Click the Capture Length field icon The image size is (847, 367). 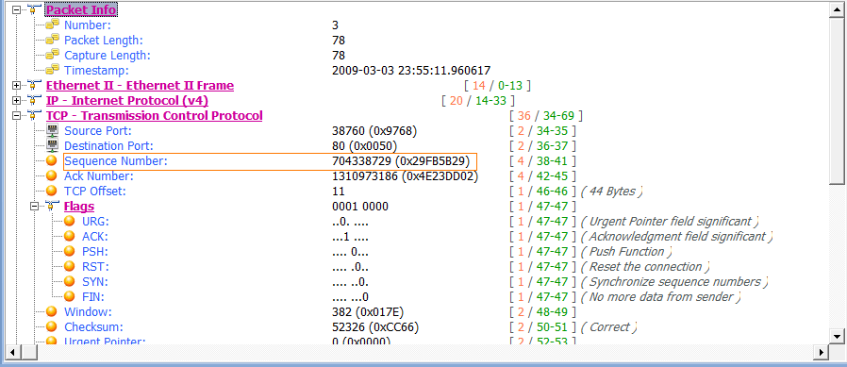pyautogui.click(x=53, y=55)
